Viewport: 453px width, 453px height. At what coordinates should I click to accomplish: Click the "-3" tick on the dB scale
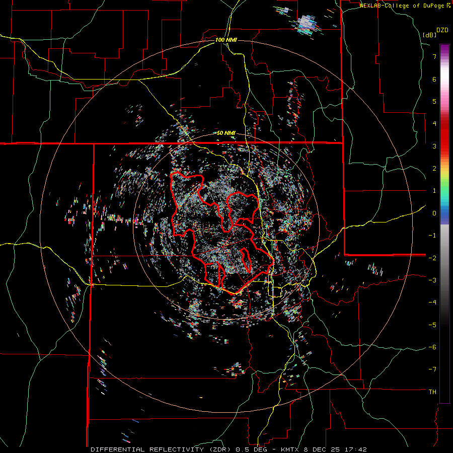[x=432, y=280]
